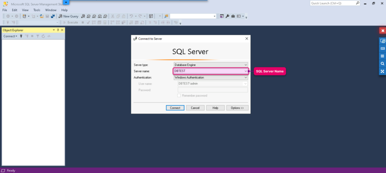This screenshot has width=386, height=173.
Task: Click the Refresh icon in Object Explorer
Action: pos(43,36)
